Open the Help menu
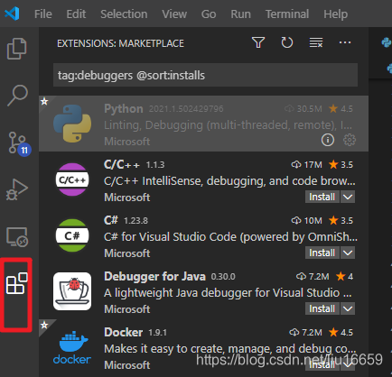 tap(336, 14)
